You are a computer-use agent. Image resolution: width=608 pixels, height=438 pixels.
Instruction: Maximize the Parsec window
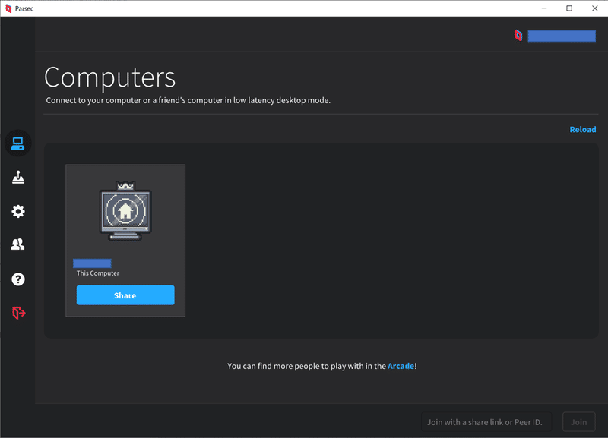[569, 8]
